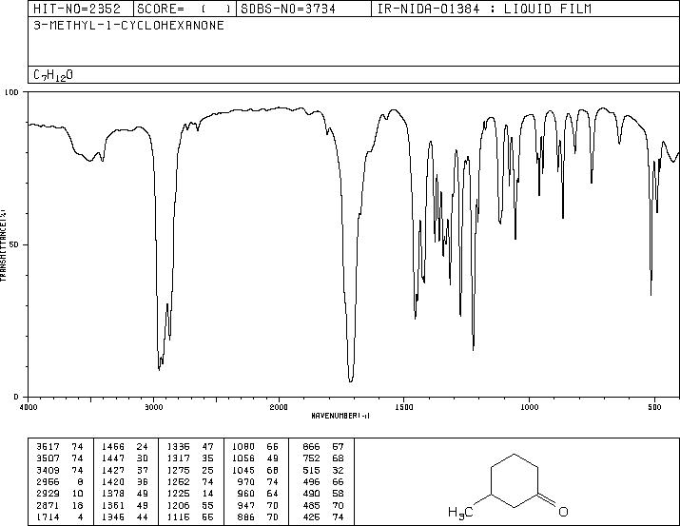Select the 3-METHYL-1-CYCLOHEXANONE compound name
Viewport: 680px width, 526px height.
[128, 25]
